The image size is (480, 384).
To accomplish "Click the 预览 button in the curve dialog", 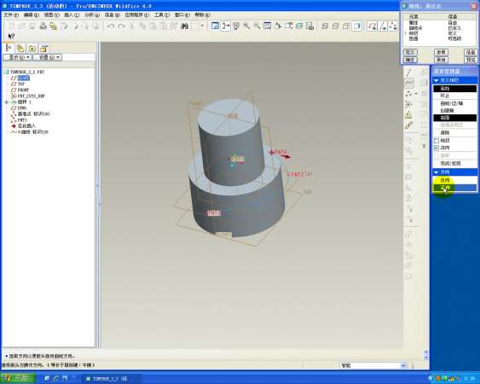I will [471, 60].
